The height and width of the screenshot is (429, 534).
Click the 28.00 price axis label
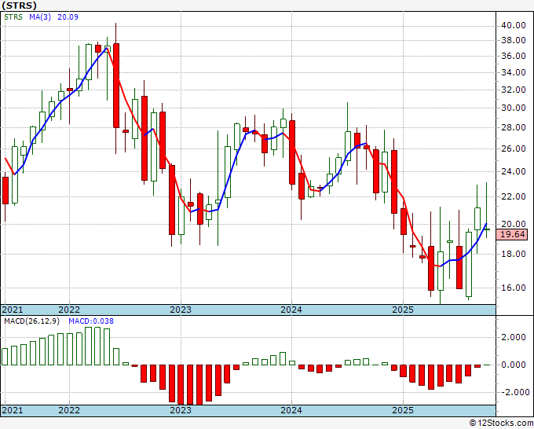tap(513, 127)
